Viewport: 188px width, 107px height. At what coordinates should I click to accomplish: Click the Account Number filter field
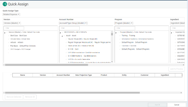69,28
